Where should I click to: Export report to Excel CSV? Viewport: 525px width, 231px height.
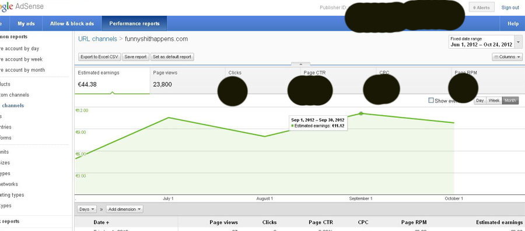[99, 57]
